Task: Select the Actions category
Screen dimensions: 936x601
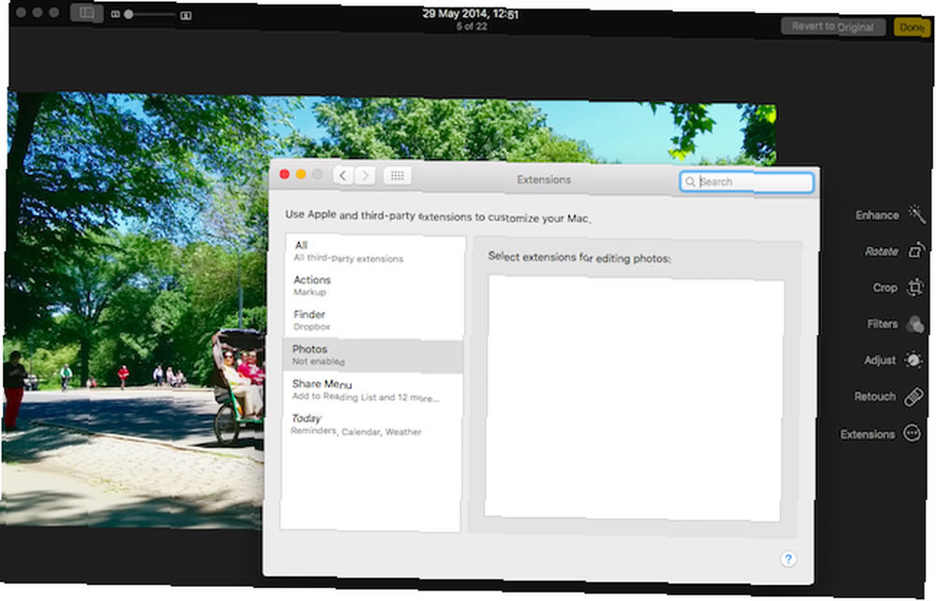Action: coord(374,286)
